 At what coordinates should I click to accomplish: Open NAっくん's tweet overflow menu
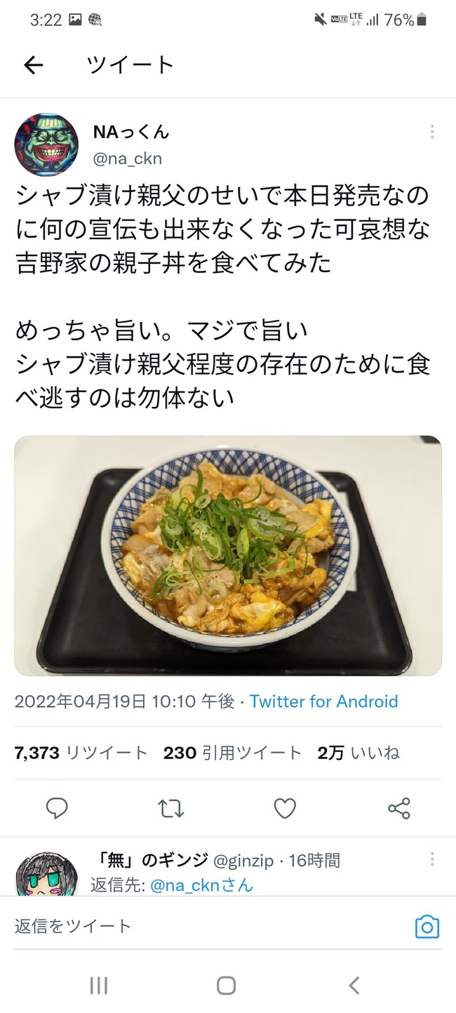432,132
